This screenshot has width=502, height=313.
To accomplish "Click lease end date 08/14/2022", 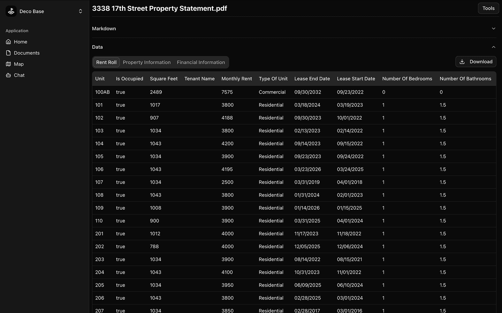I will click(x=307, y=259).
